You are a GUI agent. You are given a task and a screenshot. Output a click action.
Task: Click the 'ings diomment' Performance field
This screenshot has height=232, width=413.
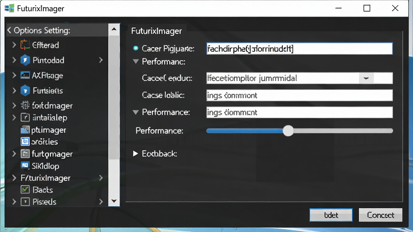(300, 112)
